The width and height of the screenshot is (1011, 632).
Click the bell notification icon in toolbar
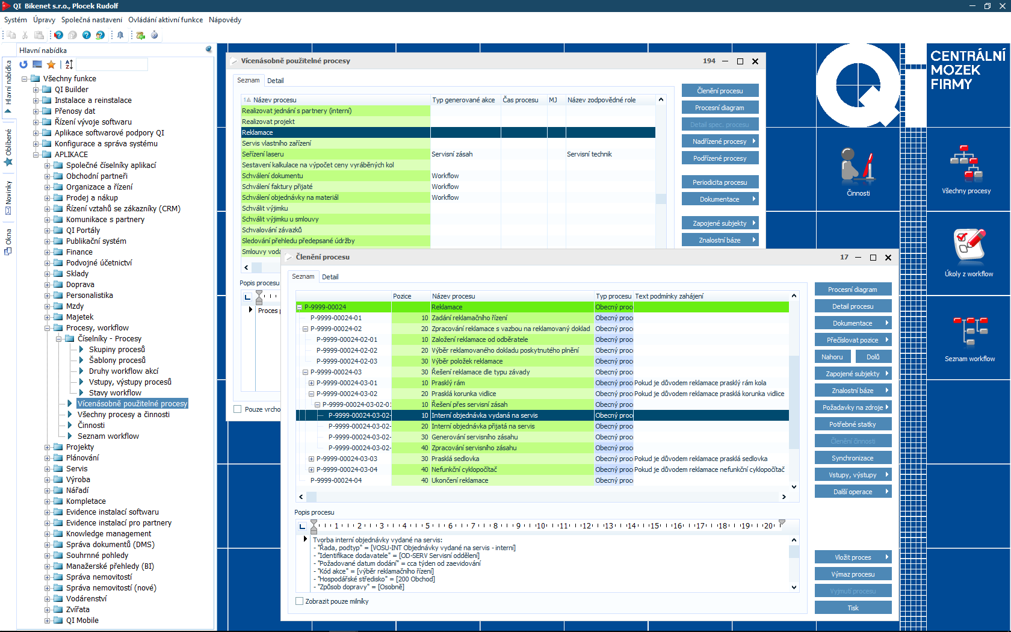point(120,35)
